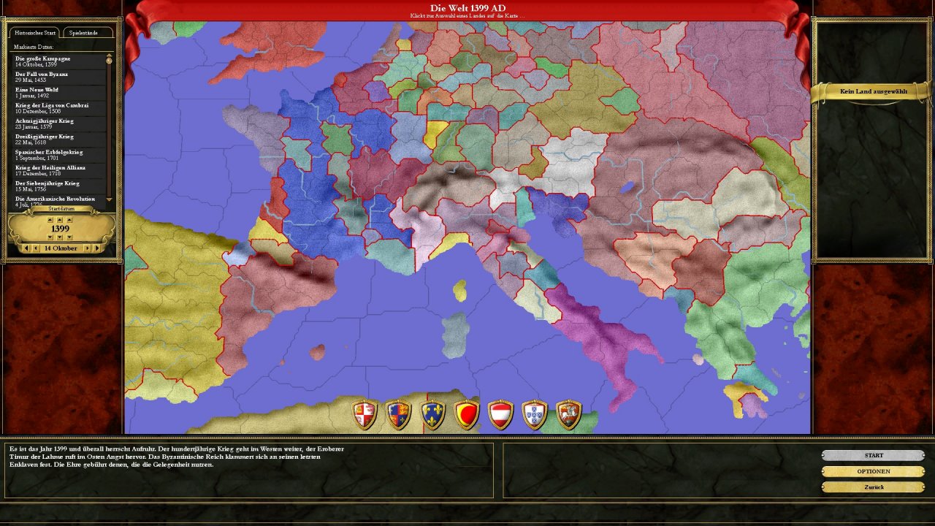
Task: Switch to the Historischer Start tab
Action: 34,33
